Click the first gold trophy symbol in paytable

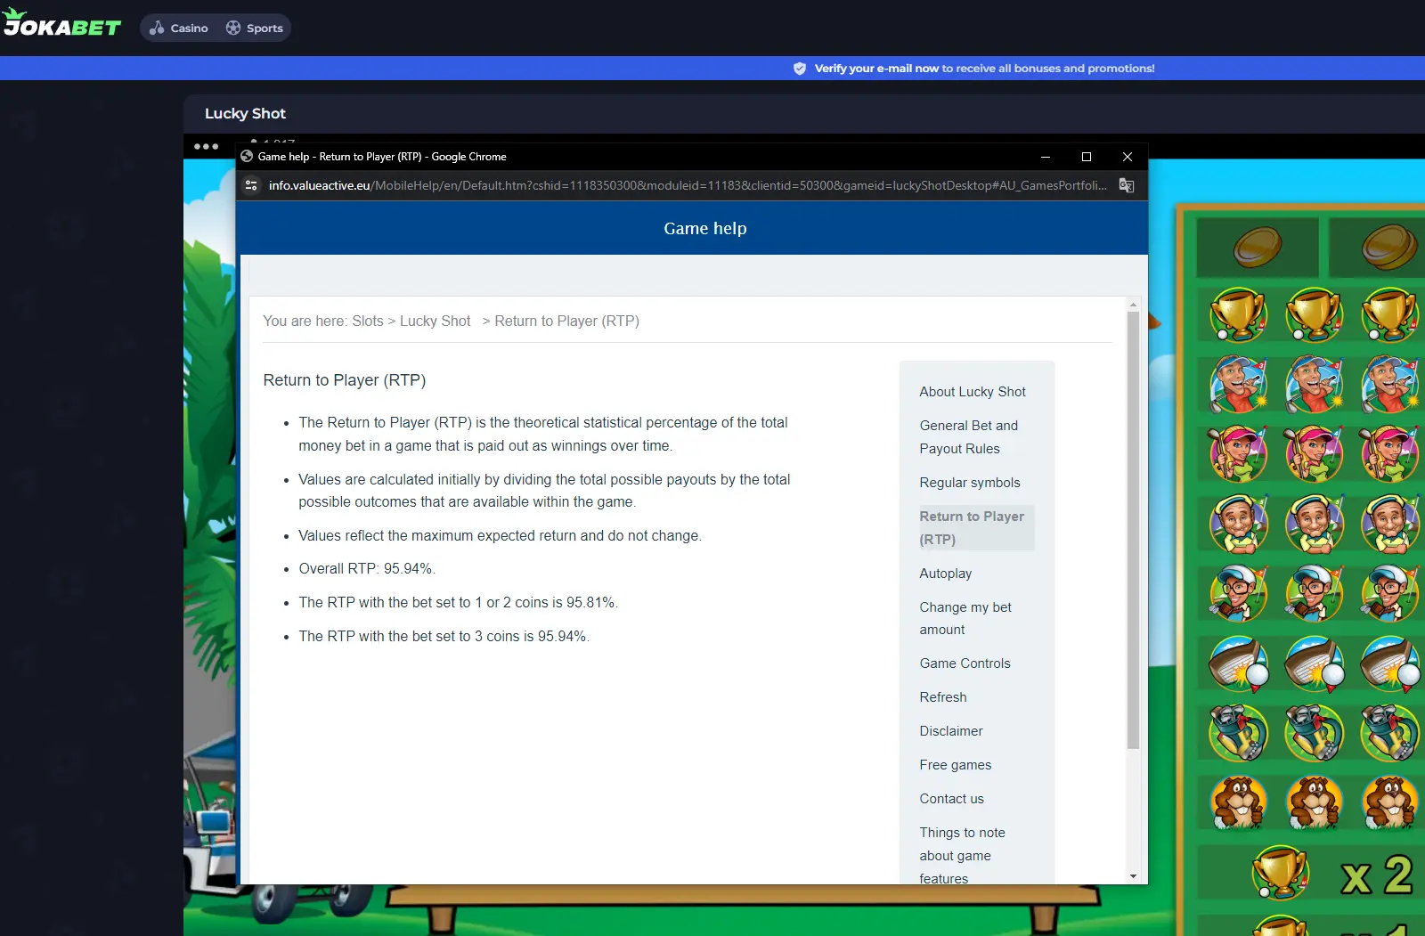coord(1238,315)
